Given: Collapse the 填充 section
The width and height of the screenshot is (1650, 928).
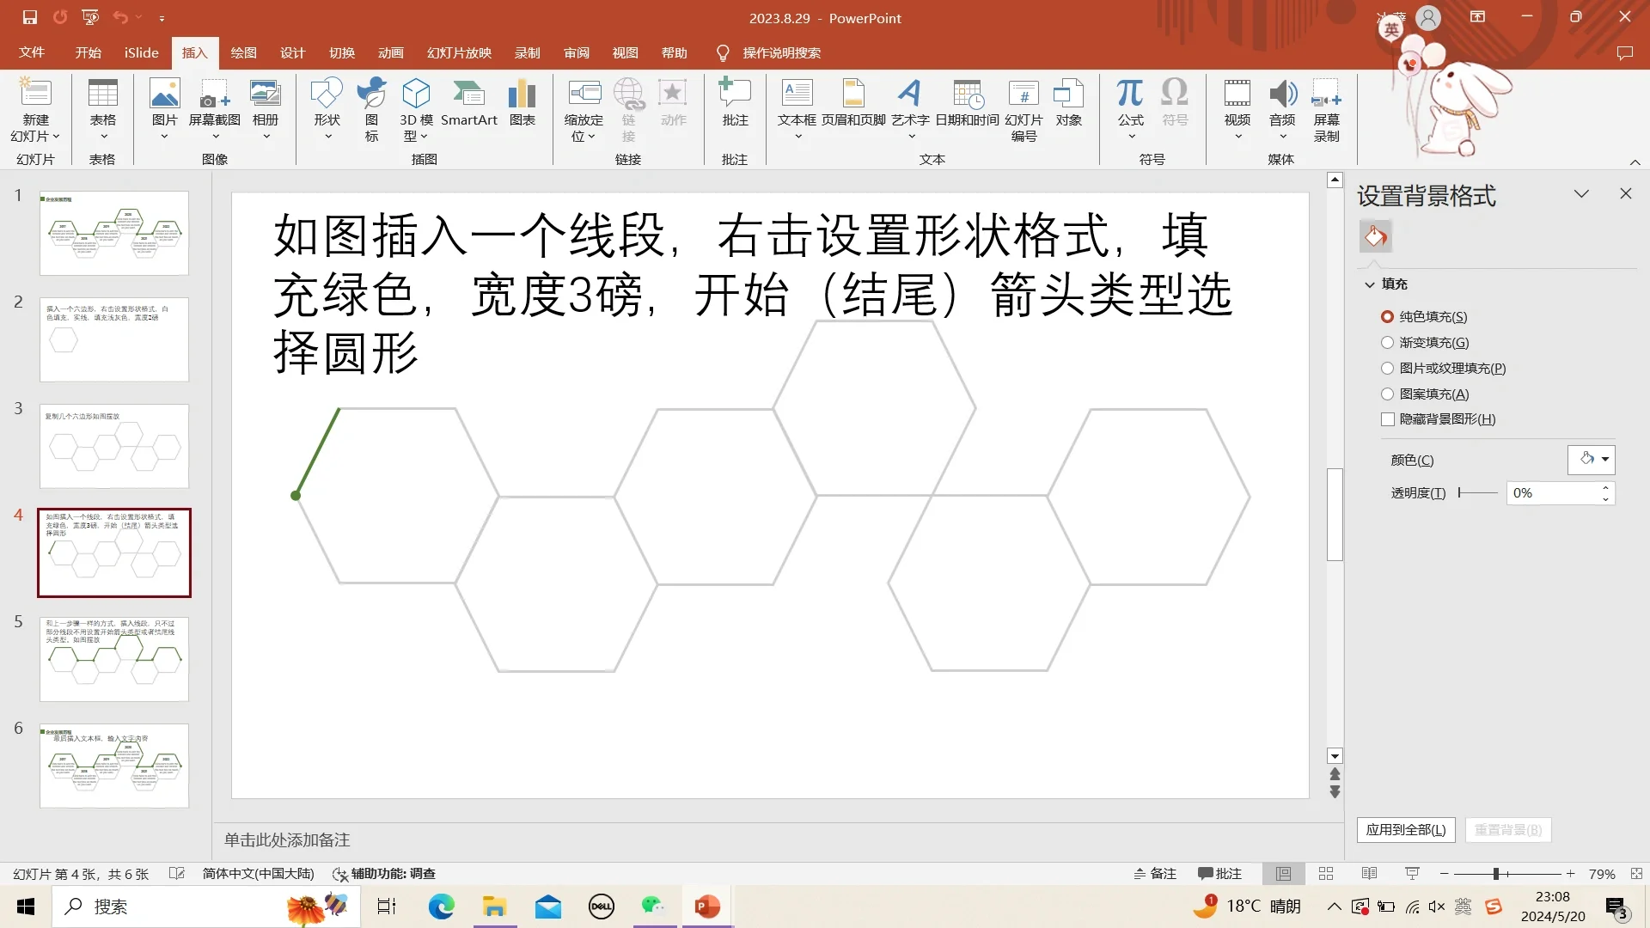Looking at the screenshot, I should tap(1370, 284).
